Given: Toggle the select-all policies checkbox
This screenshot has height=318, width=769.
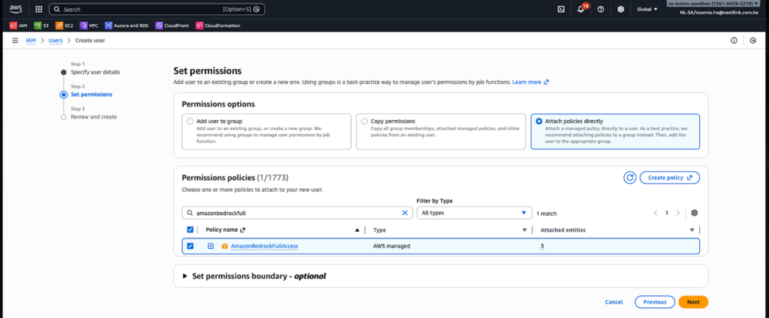Looking at the screenshot, I should (x=190, y=229).
